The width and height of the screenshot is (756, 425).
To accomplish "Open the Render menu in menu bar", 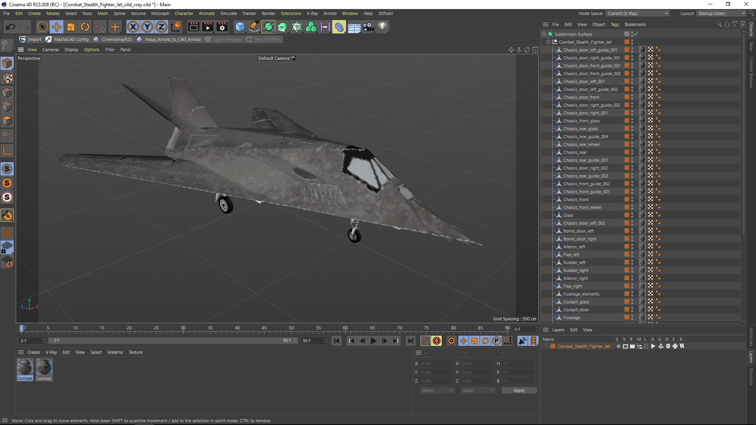I will click(x=269, y=13).
